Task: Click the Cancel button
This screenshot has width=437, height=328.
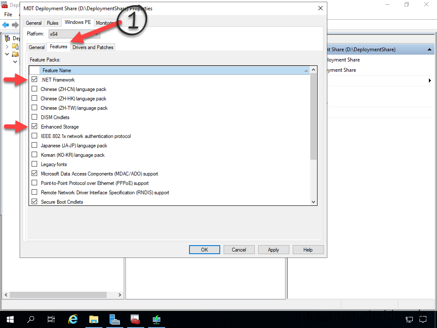Action: click(239, 249)
